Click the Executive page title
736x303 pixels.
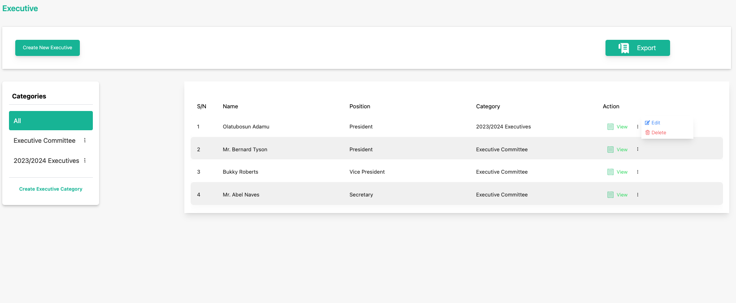pyautogui.click(x=20, y=9)
